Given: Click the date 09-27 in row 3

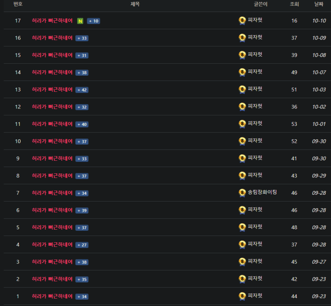Looking at the screenshot, I should pos(319,262).
